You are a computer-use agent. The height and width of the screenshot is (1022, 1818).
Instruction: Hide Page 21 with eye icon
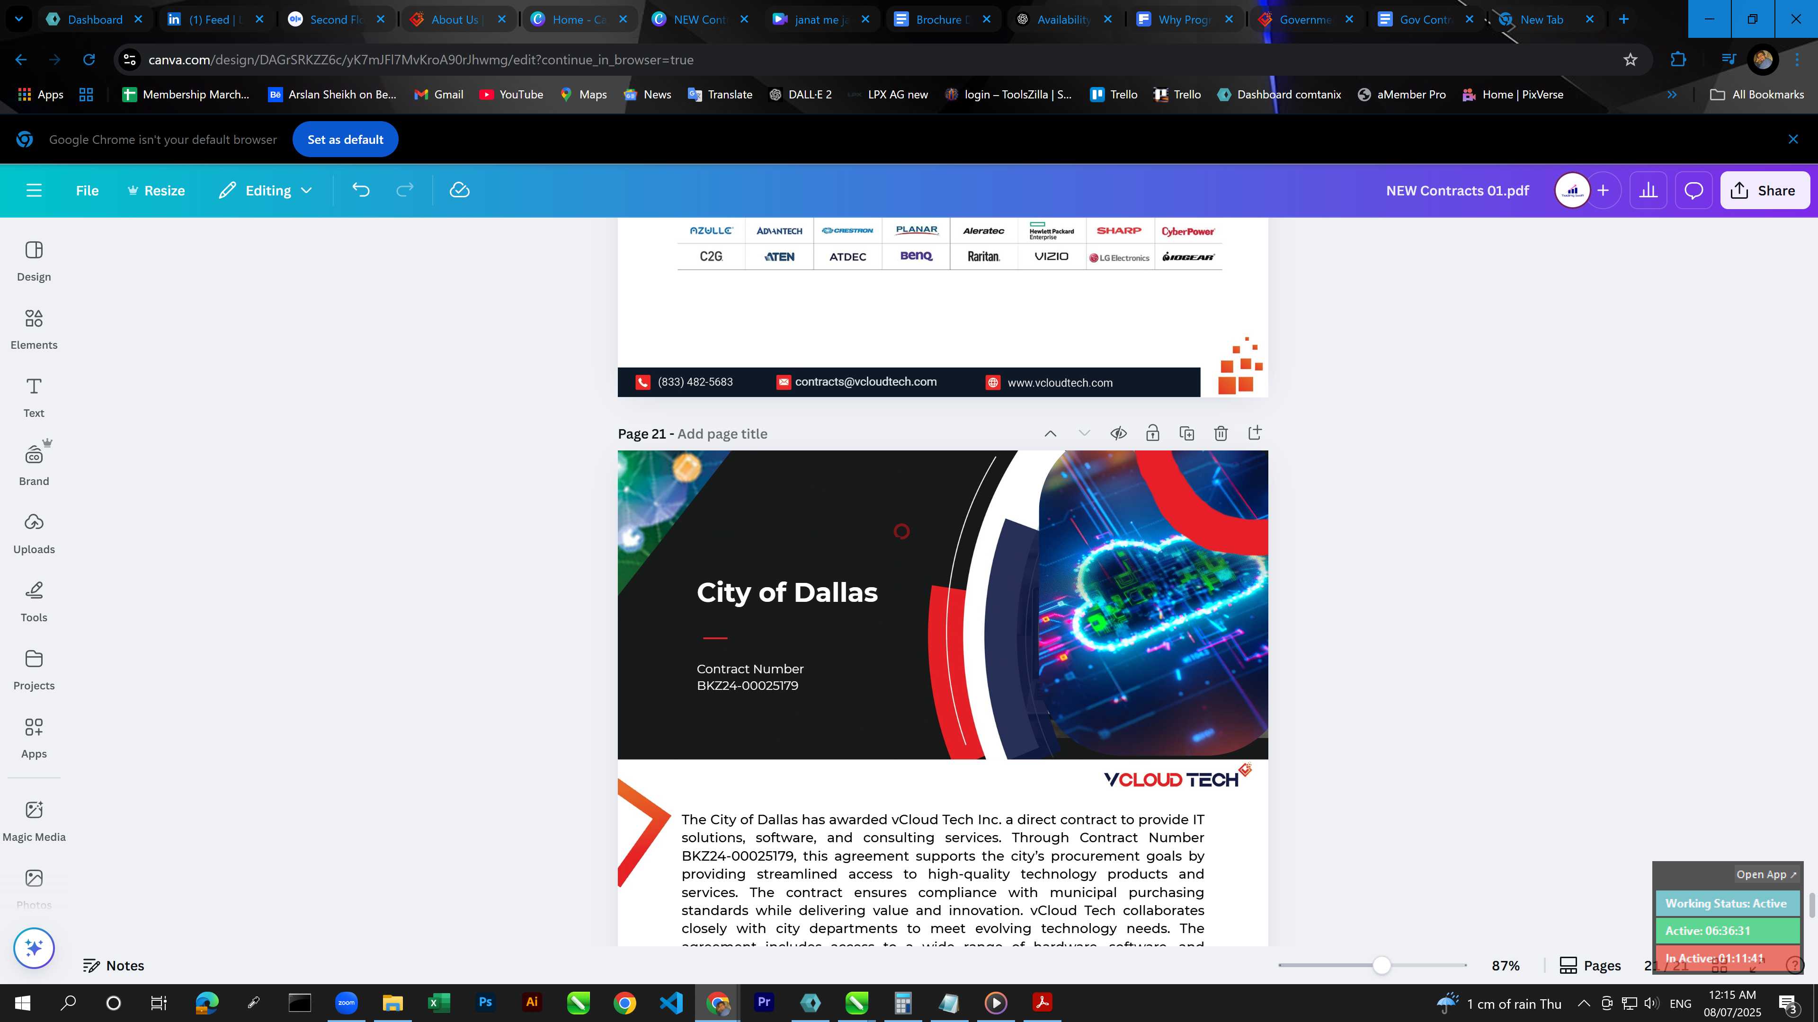[1119, 433]
